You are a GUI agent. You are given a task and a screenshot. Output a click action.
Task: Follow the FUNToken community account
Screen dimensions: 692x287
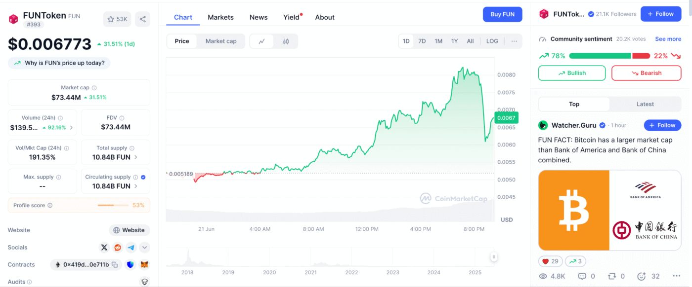661,14
